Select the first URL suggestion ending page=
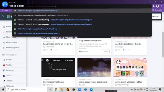164x92 pixels. 82,11
